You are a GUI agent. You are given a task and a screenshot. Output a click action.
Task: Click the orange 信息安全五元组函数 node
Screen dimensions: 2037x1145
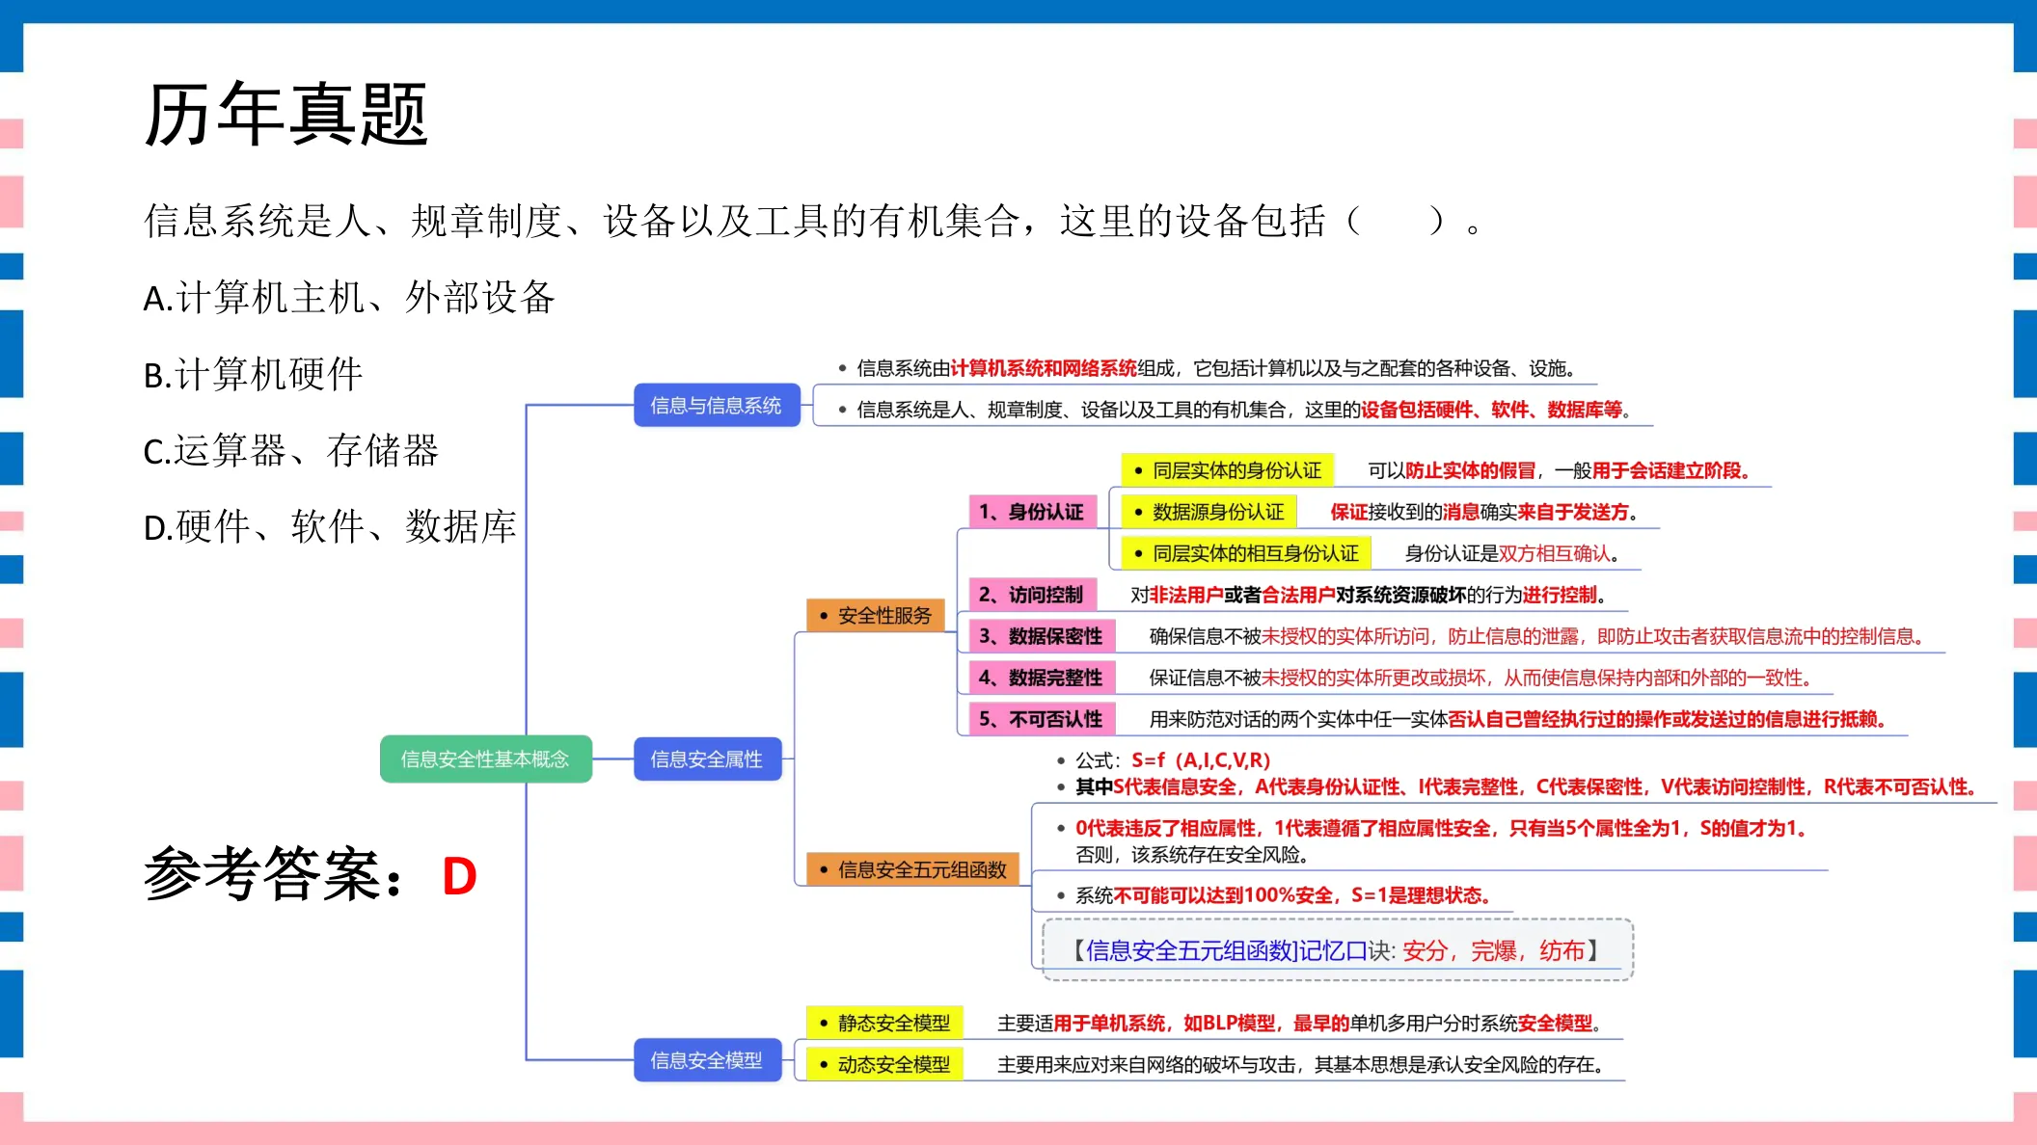(912, 869)
